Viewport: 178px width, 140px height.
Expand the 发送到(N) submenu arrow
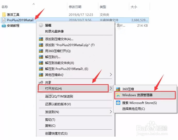click(111, 111)
